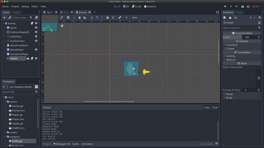Image resolution: width=264 pixels, height=148 pixels.
Task: Open skeleton options bone icon
Action: pos(120,17)
